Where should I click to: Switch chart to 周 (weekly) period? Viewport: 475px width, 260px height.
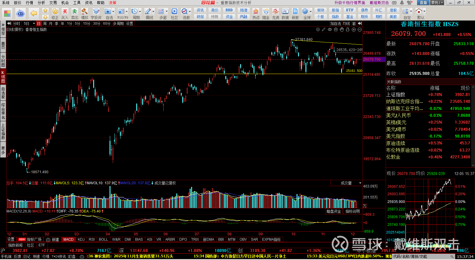click(45, 23)
